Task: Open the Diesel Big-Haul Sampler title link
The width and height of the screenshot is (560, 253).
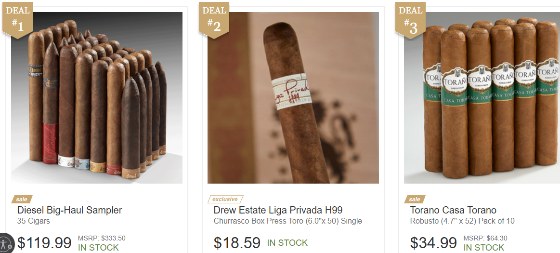Action: click(70, 210)
